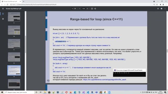Image resolution: width=168 pixels, height=94 pixels.
Task: Click the 'for (auto n : array)' line
Action: click(x=60, y=63)
